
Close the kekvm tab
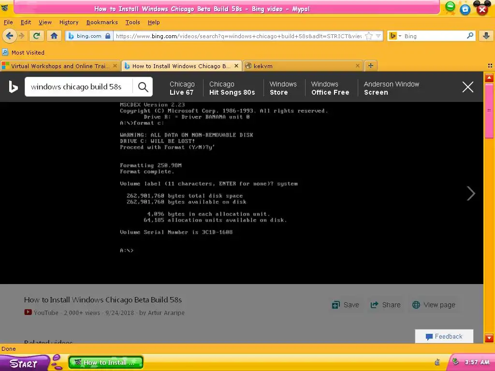357,66
